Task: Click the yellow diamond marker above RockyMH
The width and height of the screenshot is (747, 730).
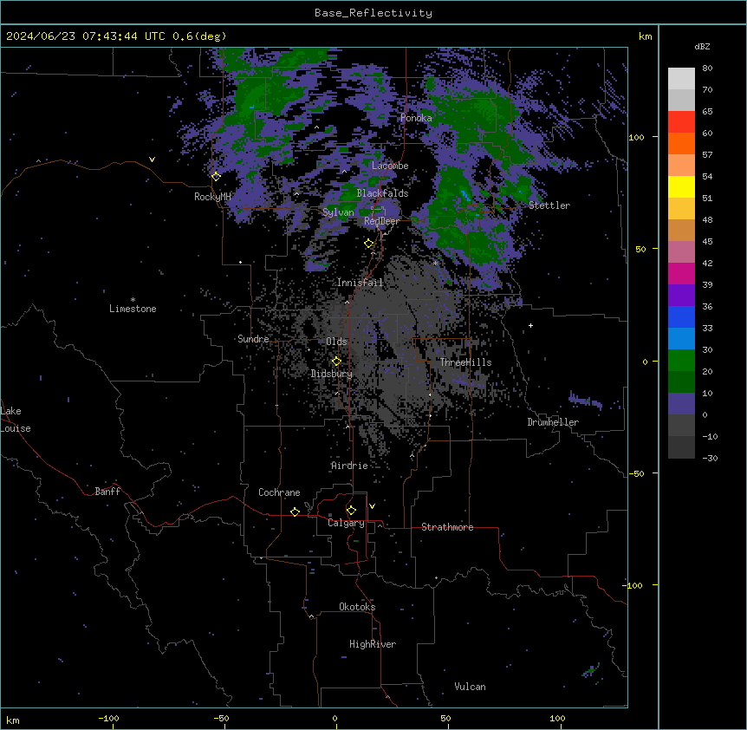Action: [x=216, y=176]
